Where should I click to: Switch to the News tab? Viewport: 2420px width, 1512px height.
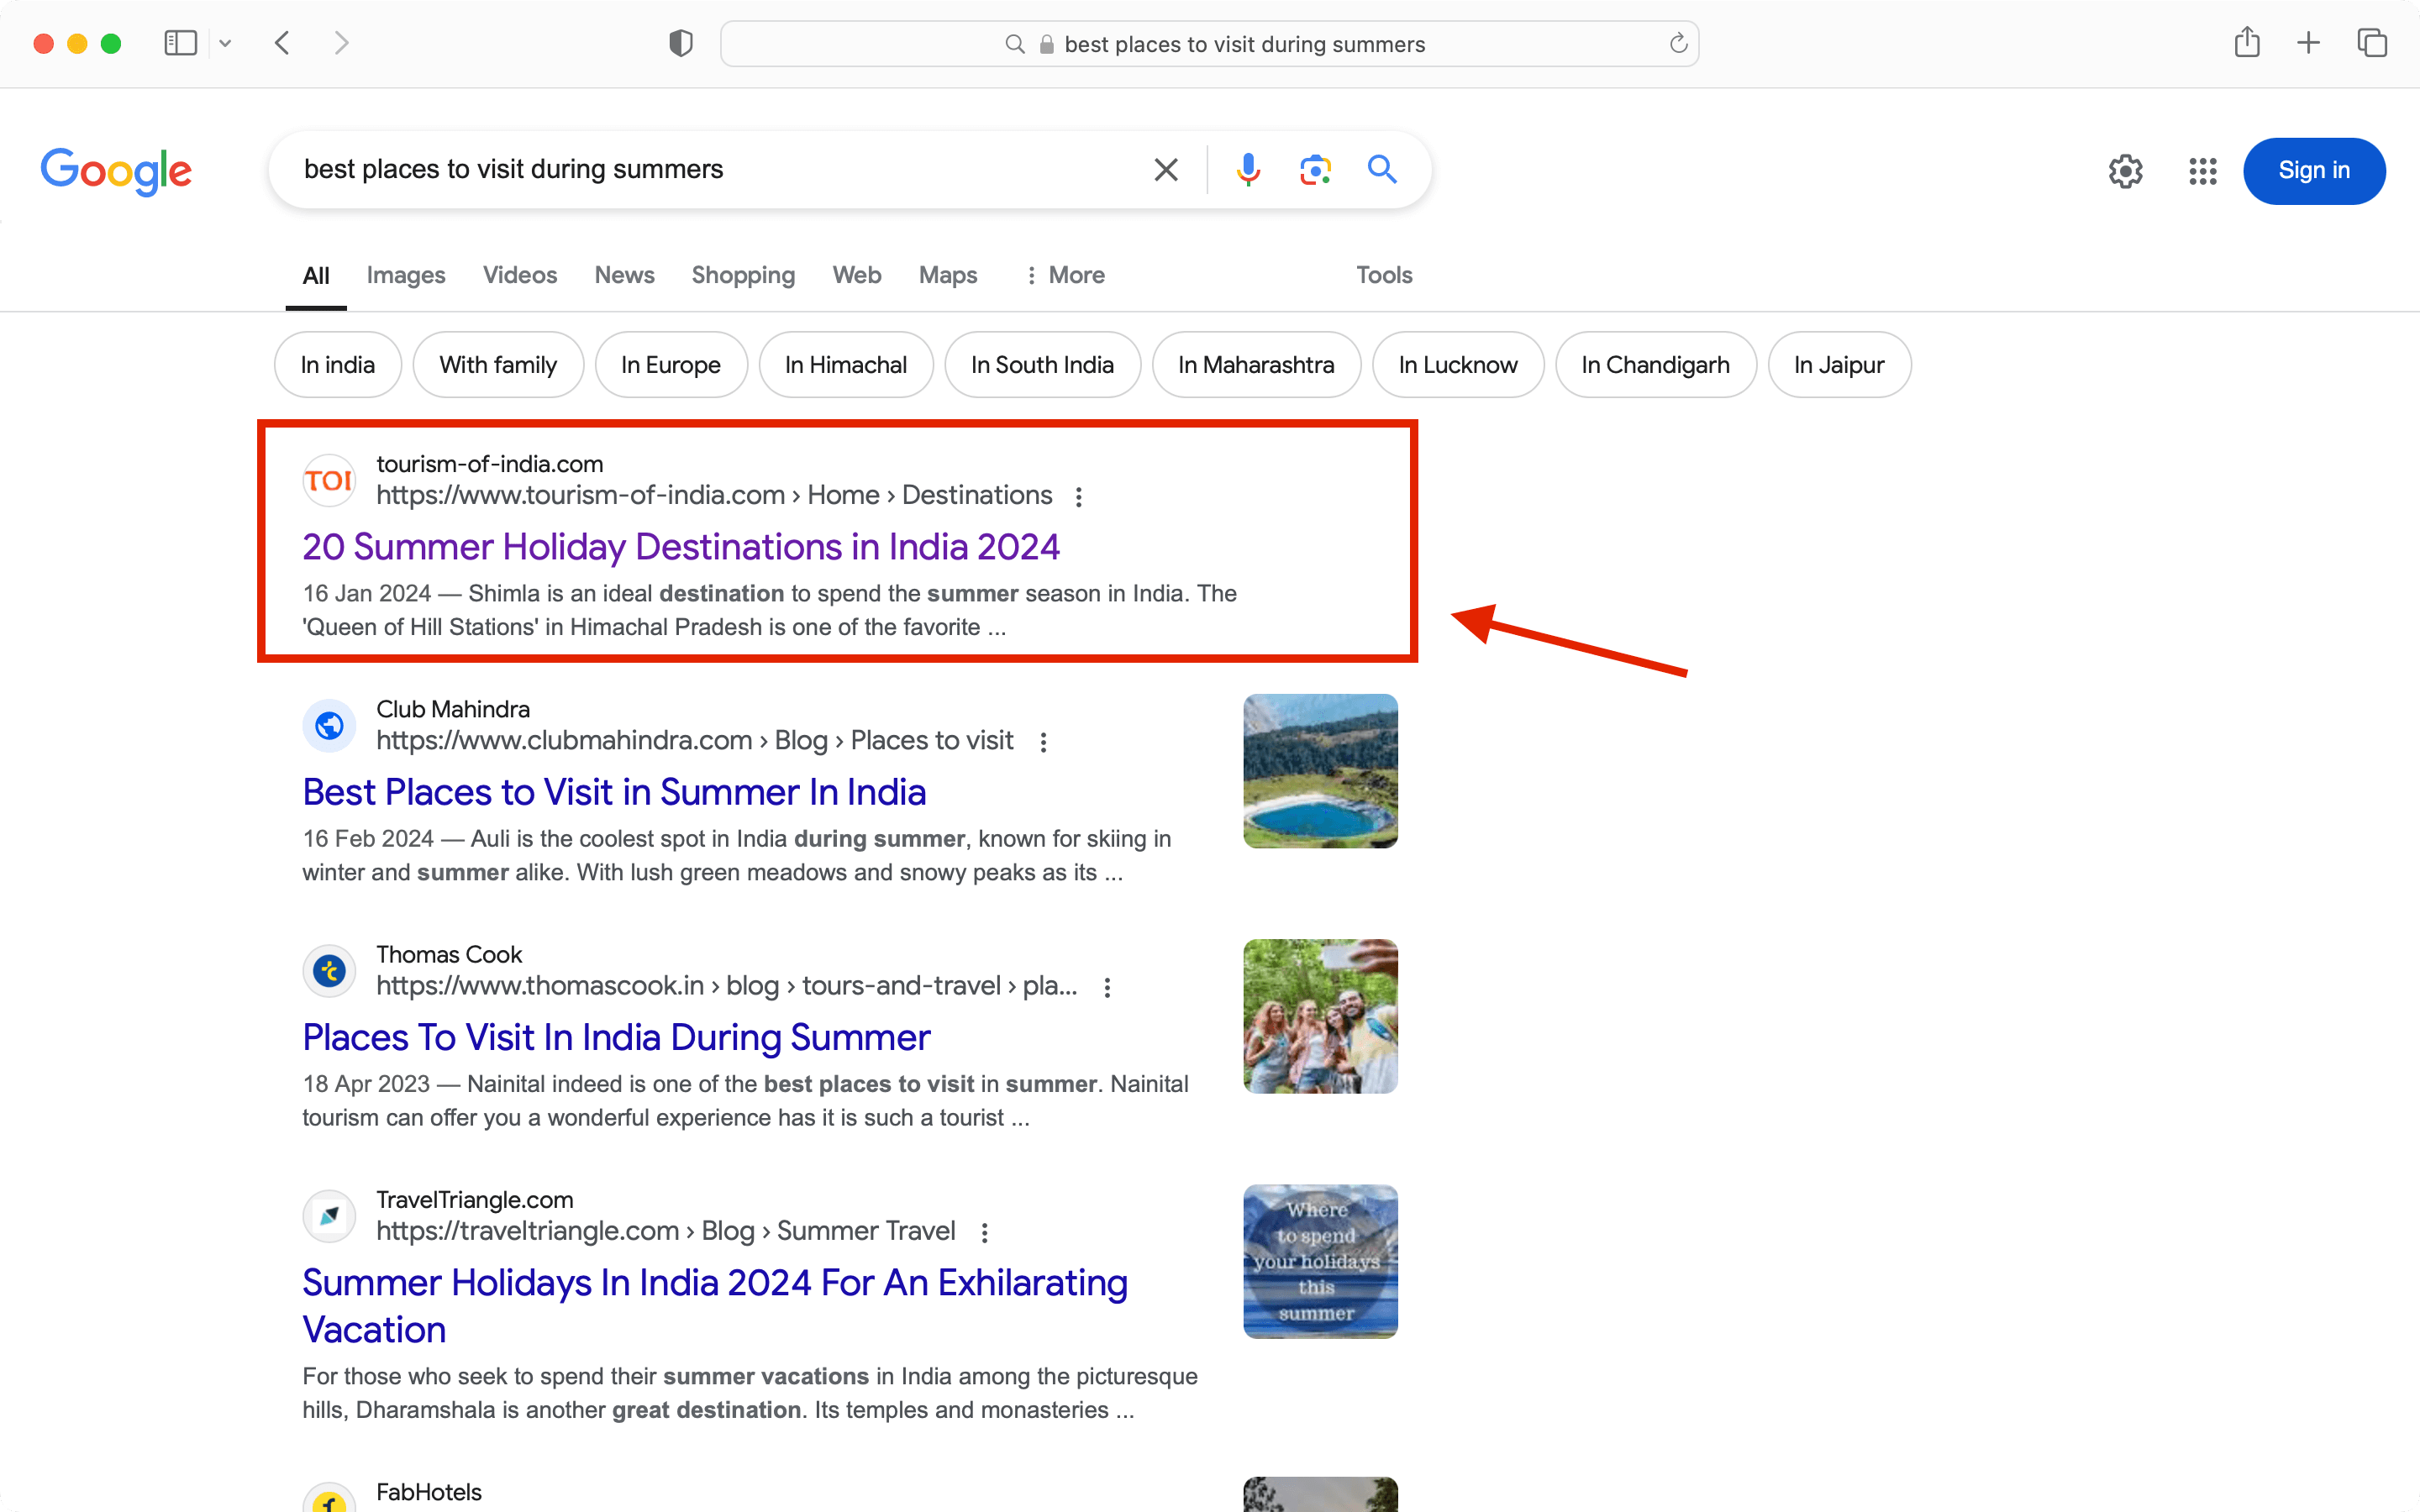pos(624,275)
